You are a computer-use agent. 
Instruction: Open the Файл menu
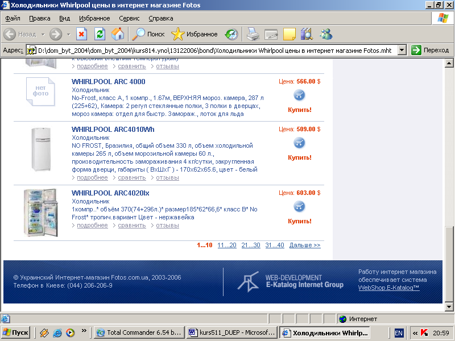(13, 18)
